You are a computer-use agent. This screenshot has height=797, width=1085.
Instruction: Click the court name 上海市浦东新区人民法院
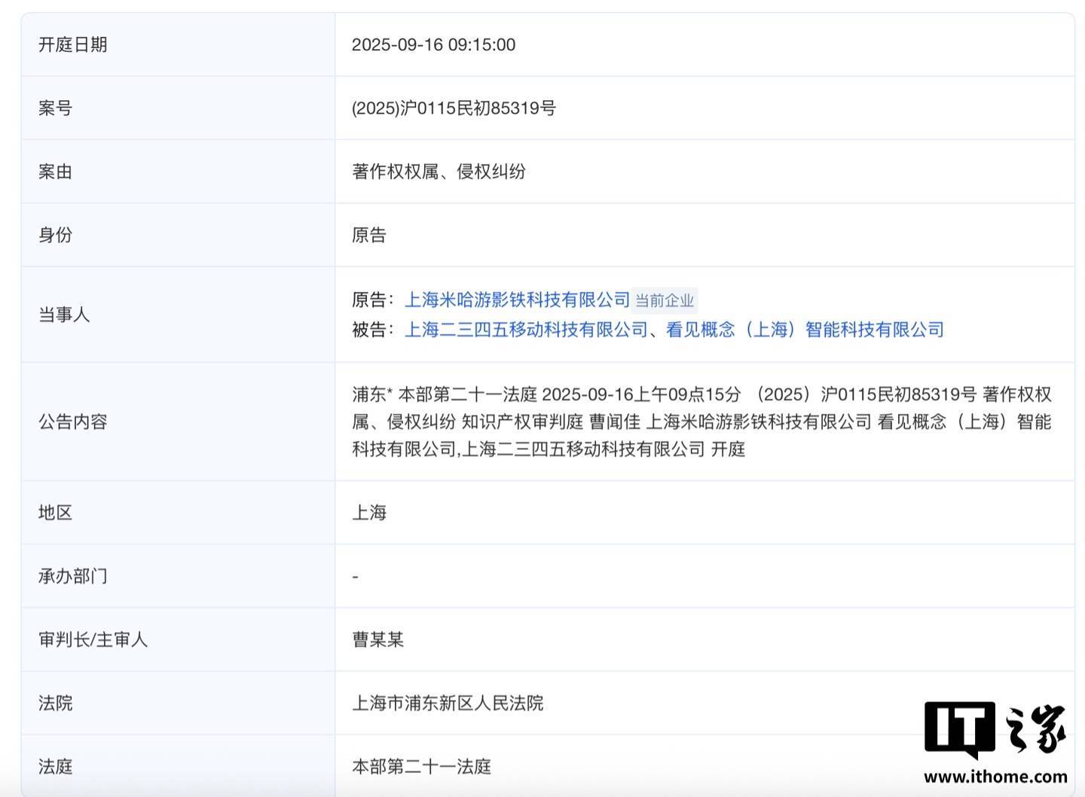click(449, 704)
